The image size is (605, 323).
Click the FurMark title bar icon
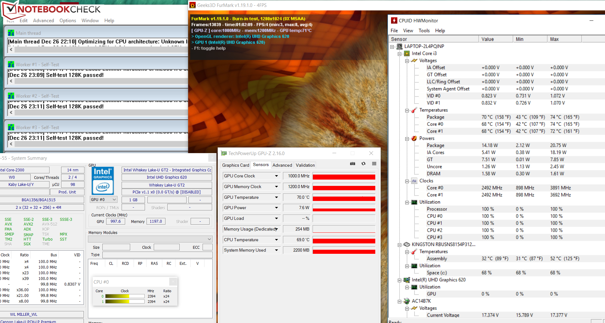(x=193, y=5)
